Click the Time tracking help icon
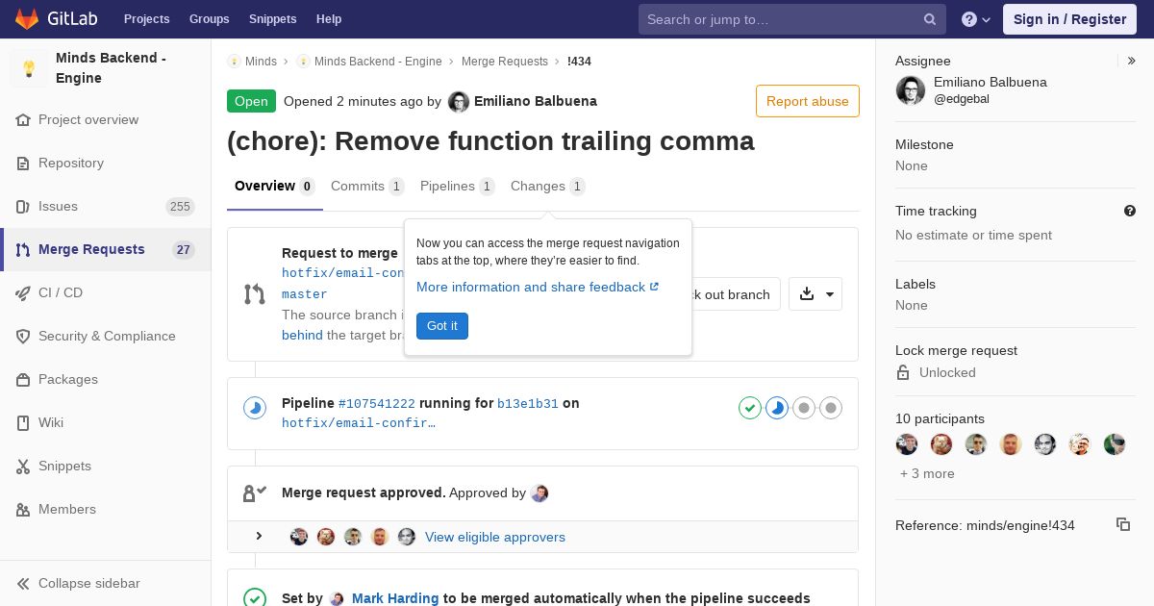The height and width of the screenshot is (606, 1154). click(x=1130, y=211)
